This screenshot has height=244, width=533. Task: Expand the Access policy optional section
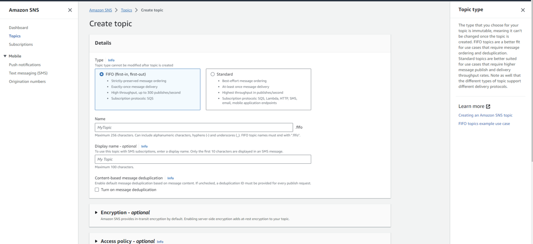click(96, 241)
